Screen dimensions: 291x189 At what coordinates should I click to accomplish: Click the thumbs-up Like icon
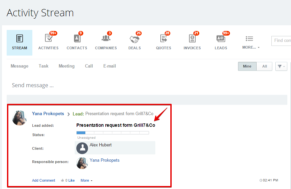pyautogui.click(x=62, y=180)
